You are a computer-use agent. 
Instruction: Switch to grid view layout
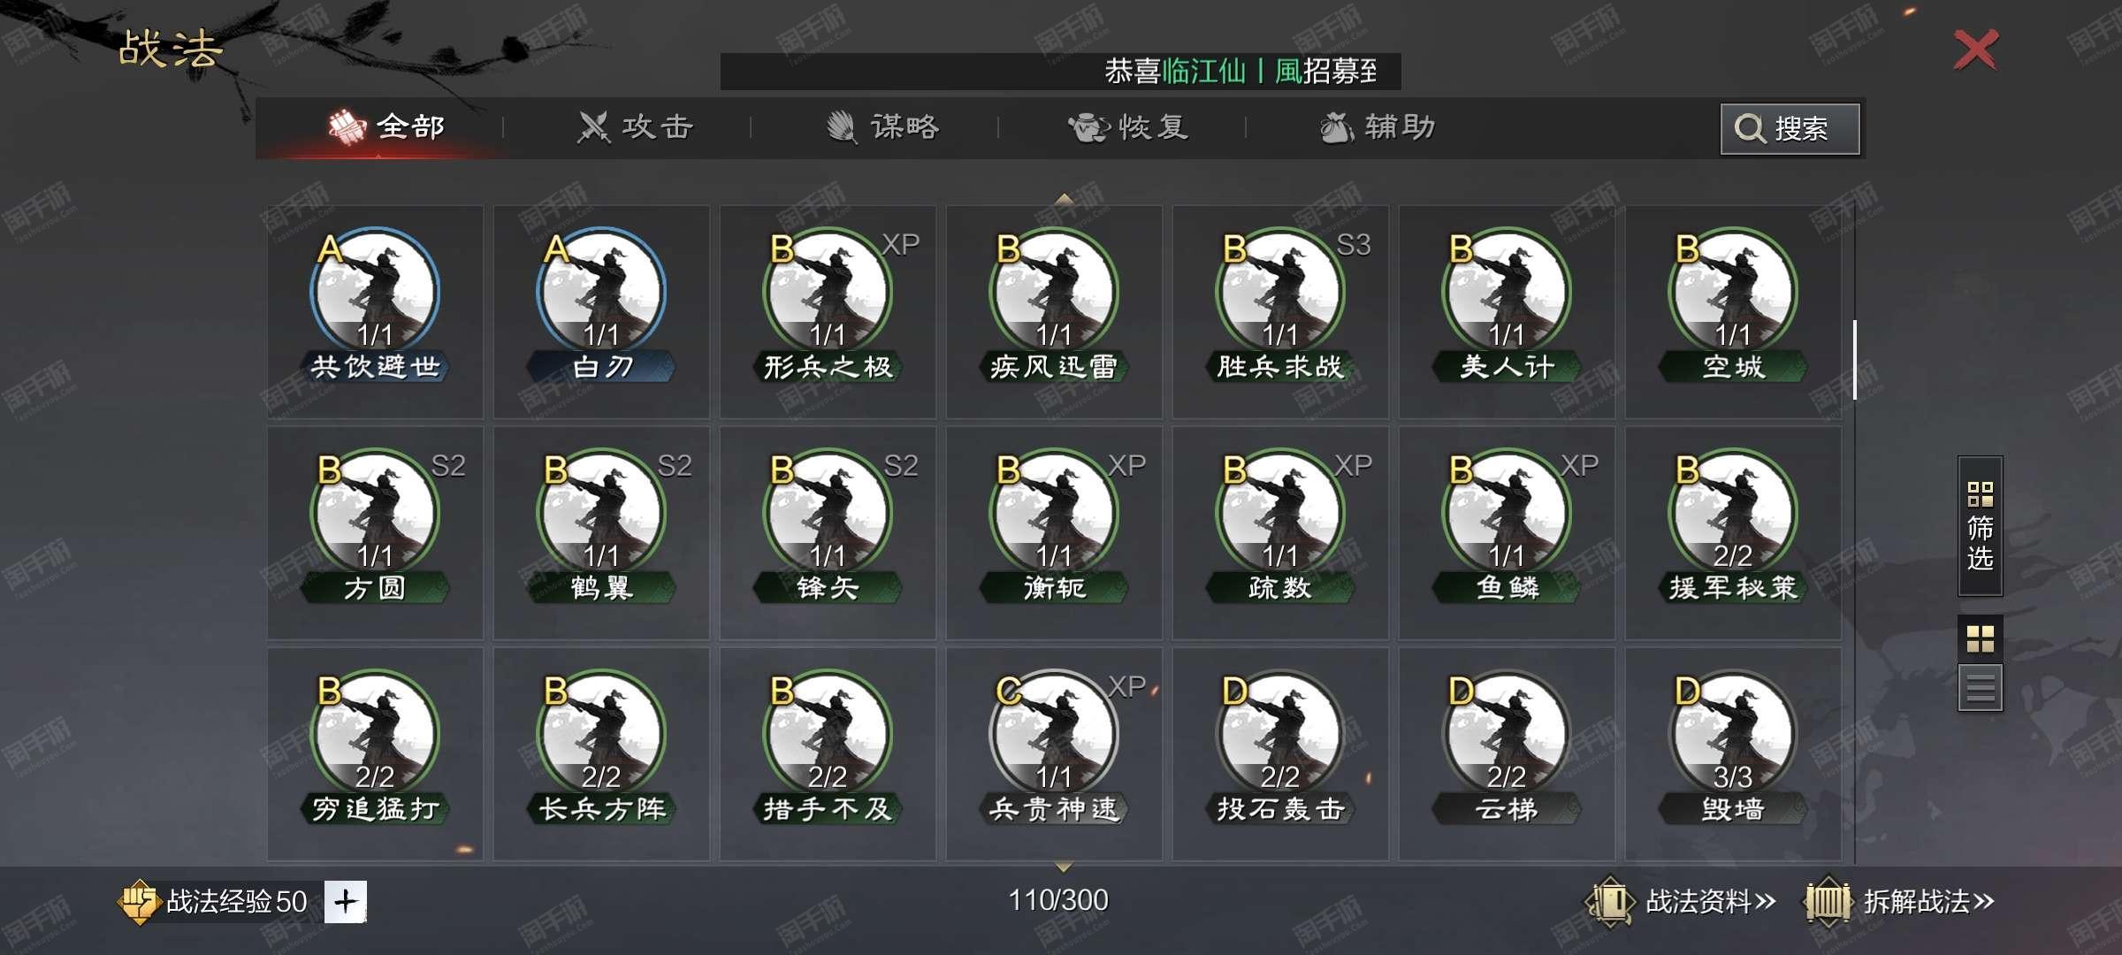1980,638
